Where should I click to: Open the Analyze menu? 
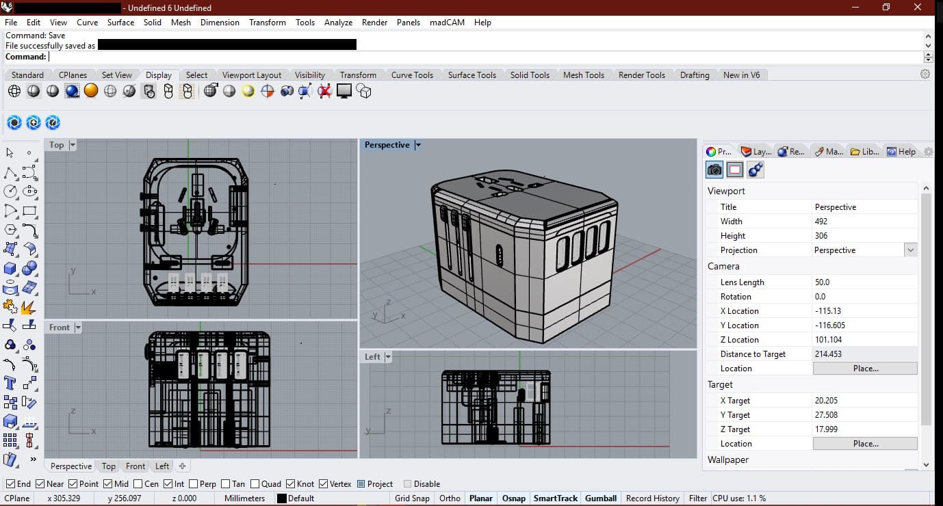(338, 23)
